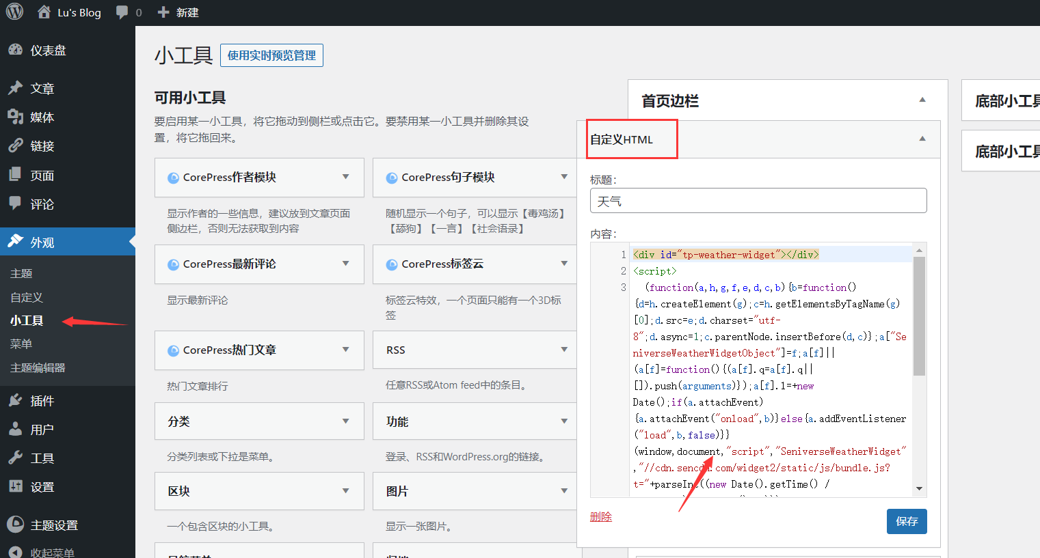
Task: Click the 显示一张图片 description text
Action: tap(418, 526)
